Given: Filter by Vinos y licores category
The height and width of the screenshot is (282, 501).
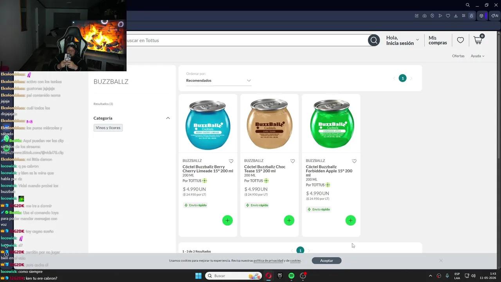Looking at the screenshot, I should pyautogui.click(x=108, y=128).
